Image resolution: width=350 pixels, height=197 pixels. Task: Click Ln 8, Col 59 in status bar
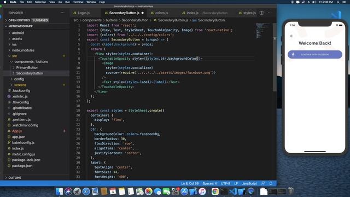(x=190, y=183)
